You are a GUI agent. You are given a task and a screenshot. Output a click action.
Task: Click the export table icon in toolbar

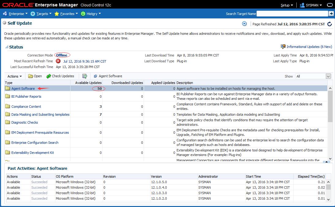tap(85, 76)
